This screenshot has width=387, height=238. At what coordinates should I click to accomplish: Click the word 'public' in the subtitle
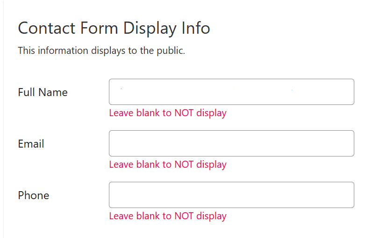click(x=171, y=51)
